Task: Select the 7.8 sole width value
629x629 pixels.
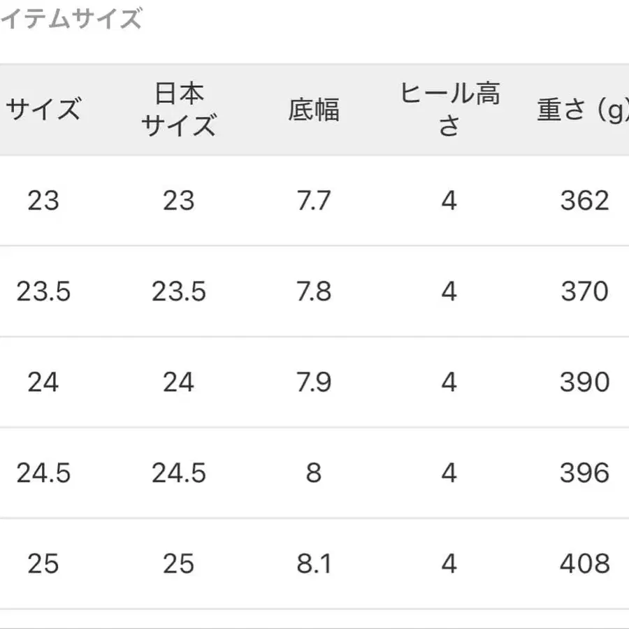Action: pyautogui.click(x=314, y=291)
